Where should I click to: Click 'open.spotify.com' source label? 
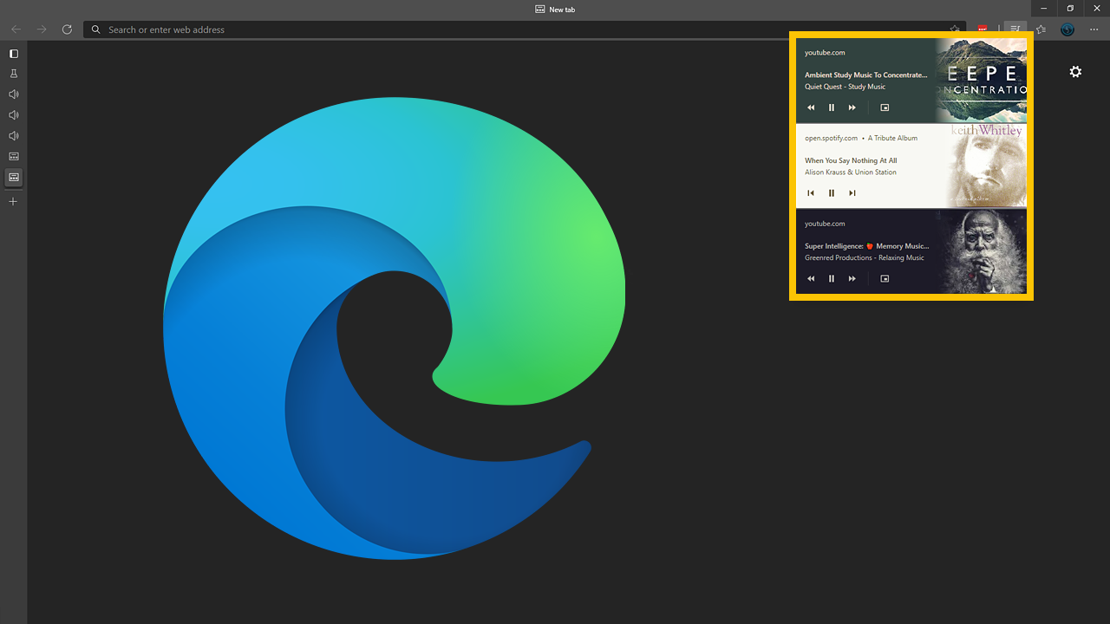click(x=831, y=138)
